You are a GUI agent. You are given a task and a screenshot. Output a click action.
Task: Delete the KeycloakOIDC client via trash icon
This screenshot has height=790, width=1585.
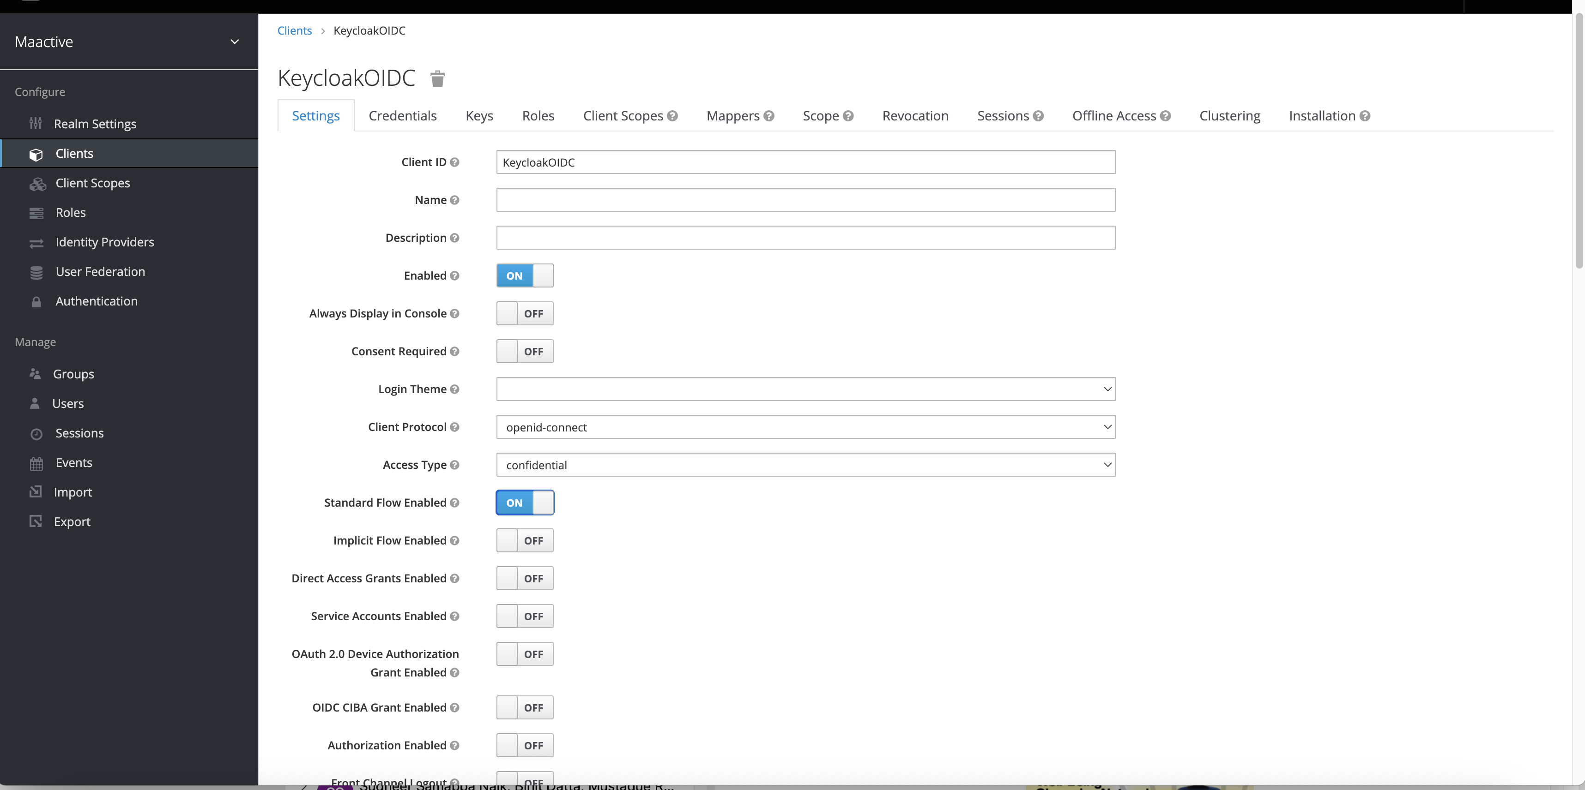click(437, 79)
